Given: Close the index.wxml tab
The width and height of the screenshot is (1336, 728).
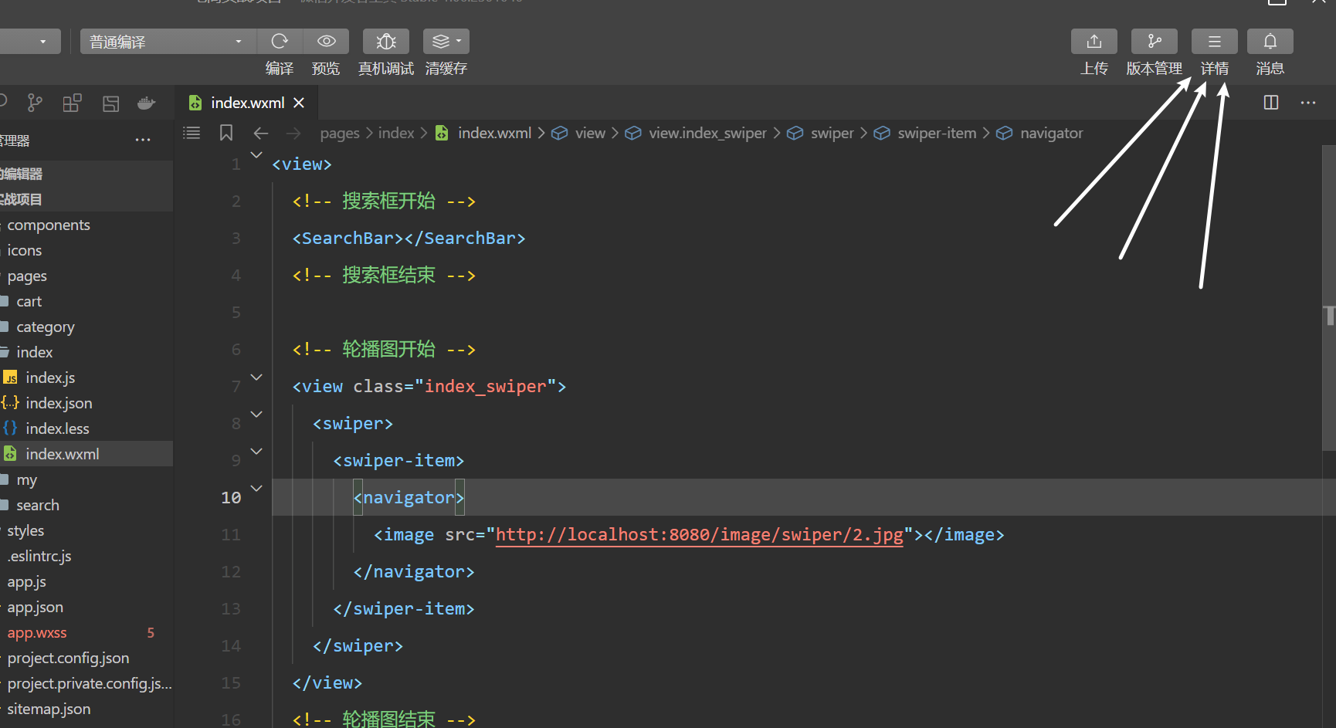Looking at the screenshot, I should tap(299, 103).
